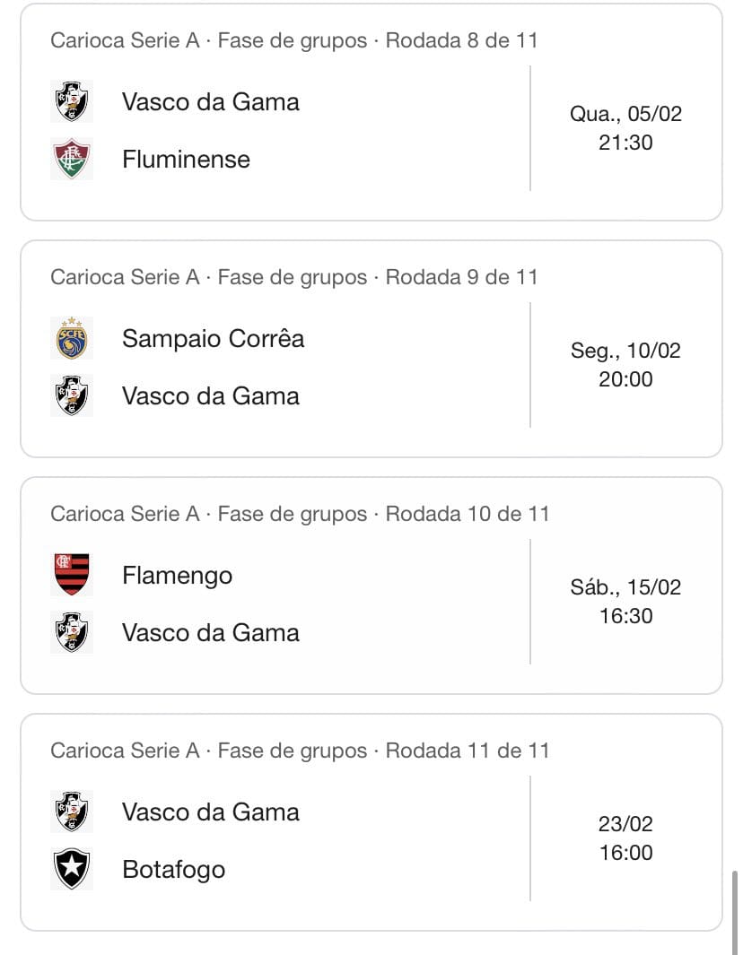Open Rodada 10 de 11 match header
The height and width of the screenshot is (955, 743).
click(299, 514)
